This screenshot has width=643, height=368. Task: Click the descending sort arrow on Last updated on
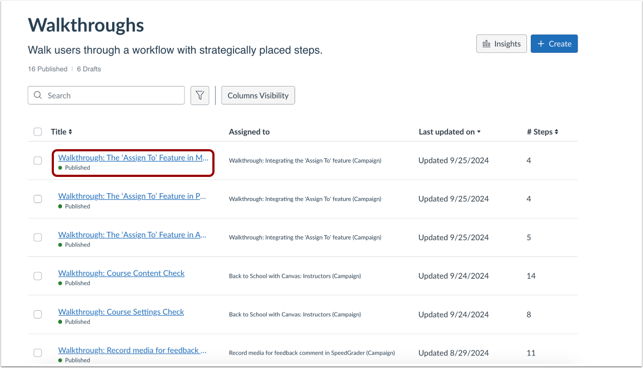pos(479,132)
